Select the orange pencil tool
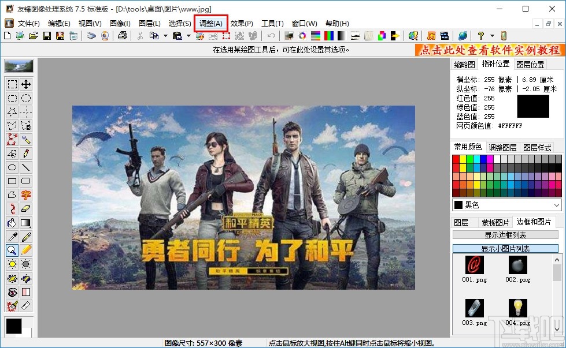 (x=26, y=250)
